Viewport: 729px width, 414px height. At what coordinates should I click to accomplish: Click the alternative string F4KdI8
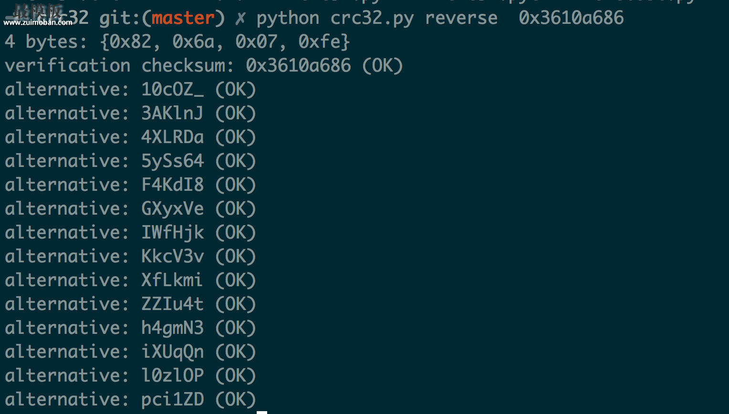coord(172,185)
